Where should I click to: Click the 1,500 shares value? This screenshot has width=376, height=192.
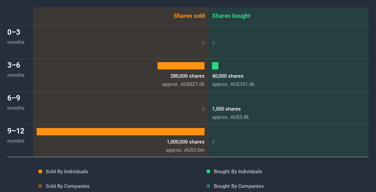click(226, 109)
